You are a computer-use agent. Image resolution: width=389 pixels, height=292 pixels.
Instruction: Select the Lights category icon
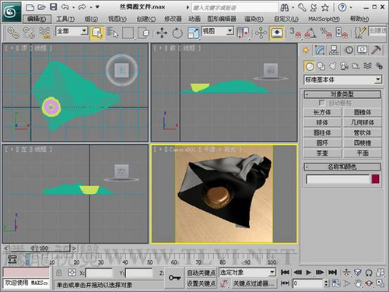pos(333,66)
